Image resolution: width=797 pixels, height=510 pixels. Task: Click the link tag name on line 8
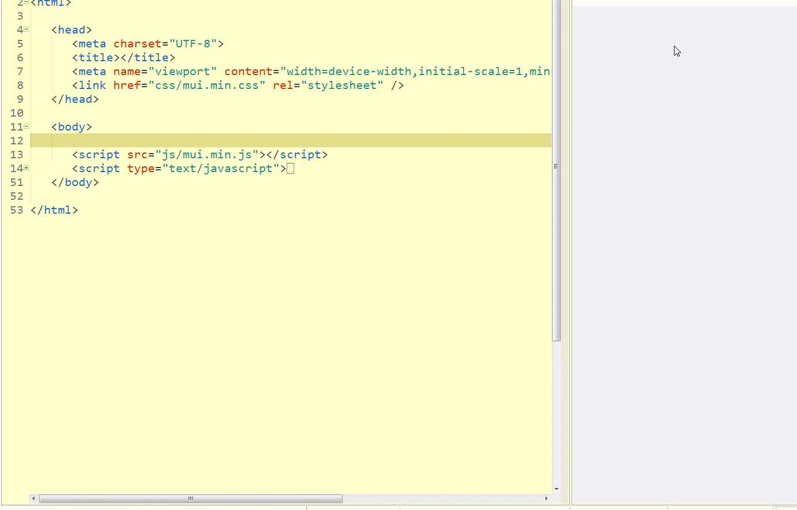(x=92, y=85)
